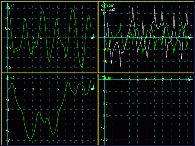Click the time-axis arrow in bottom-right plot

click(190, 80)
